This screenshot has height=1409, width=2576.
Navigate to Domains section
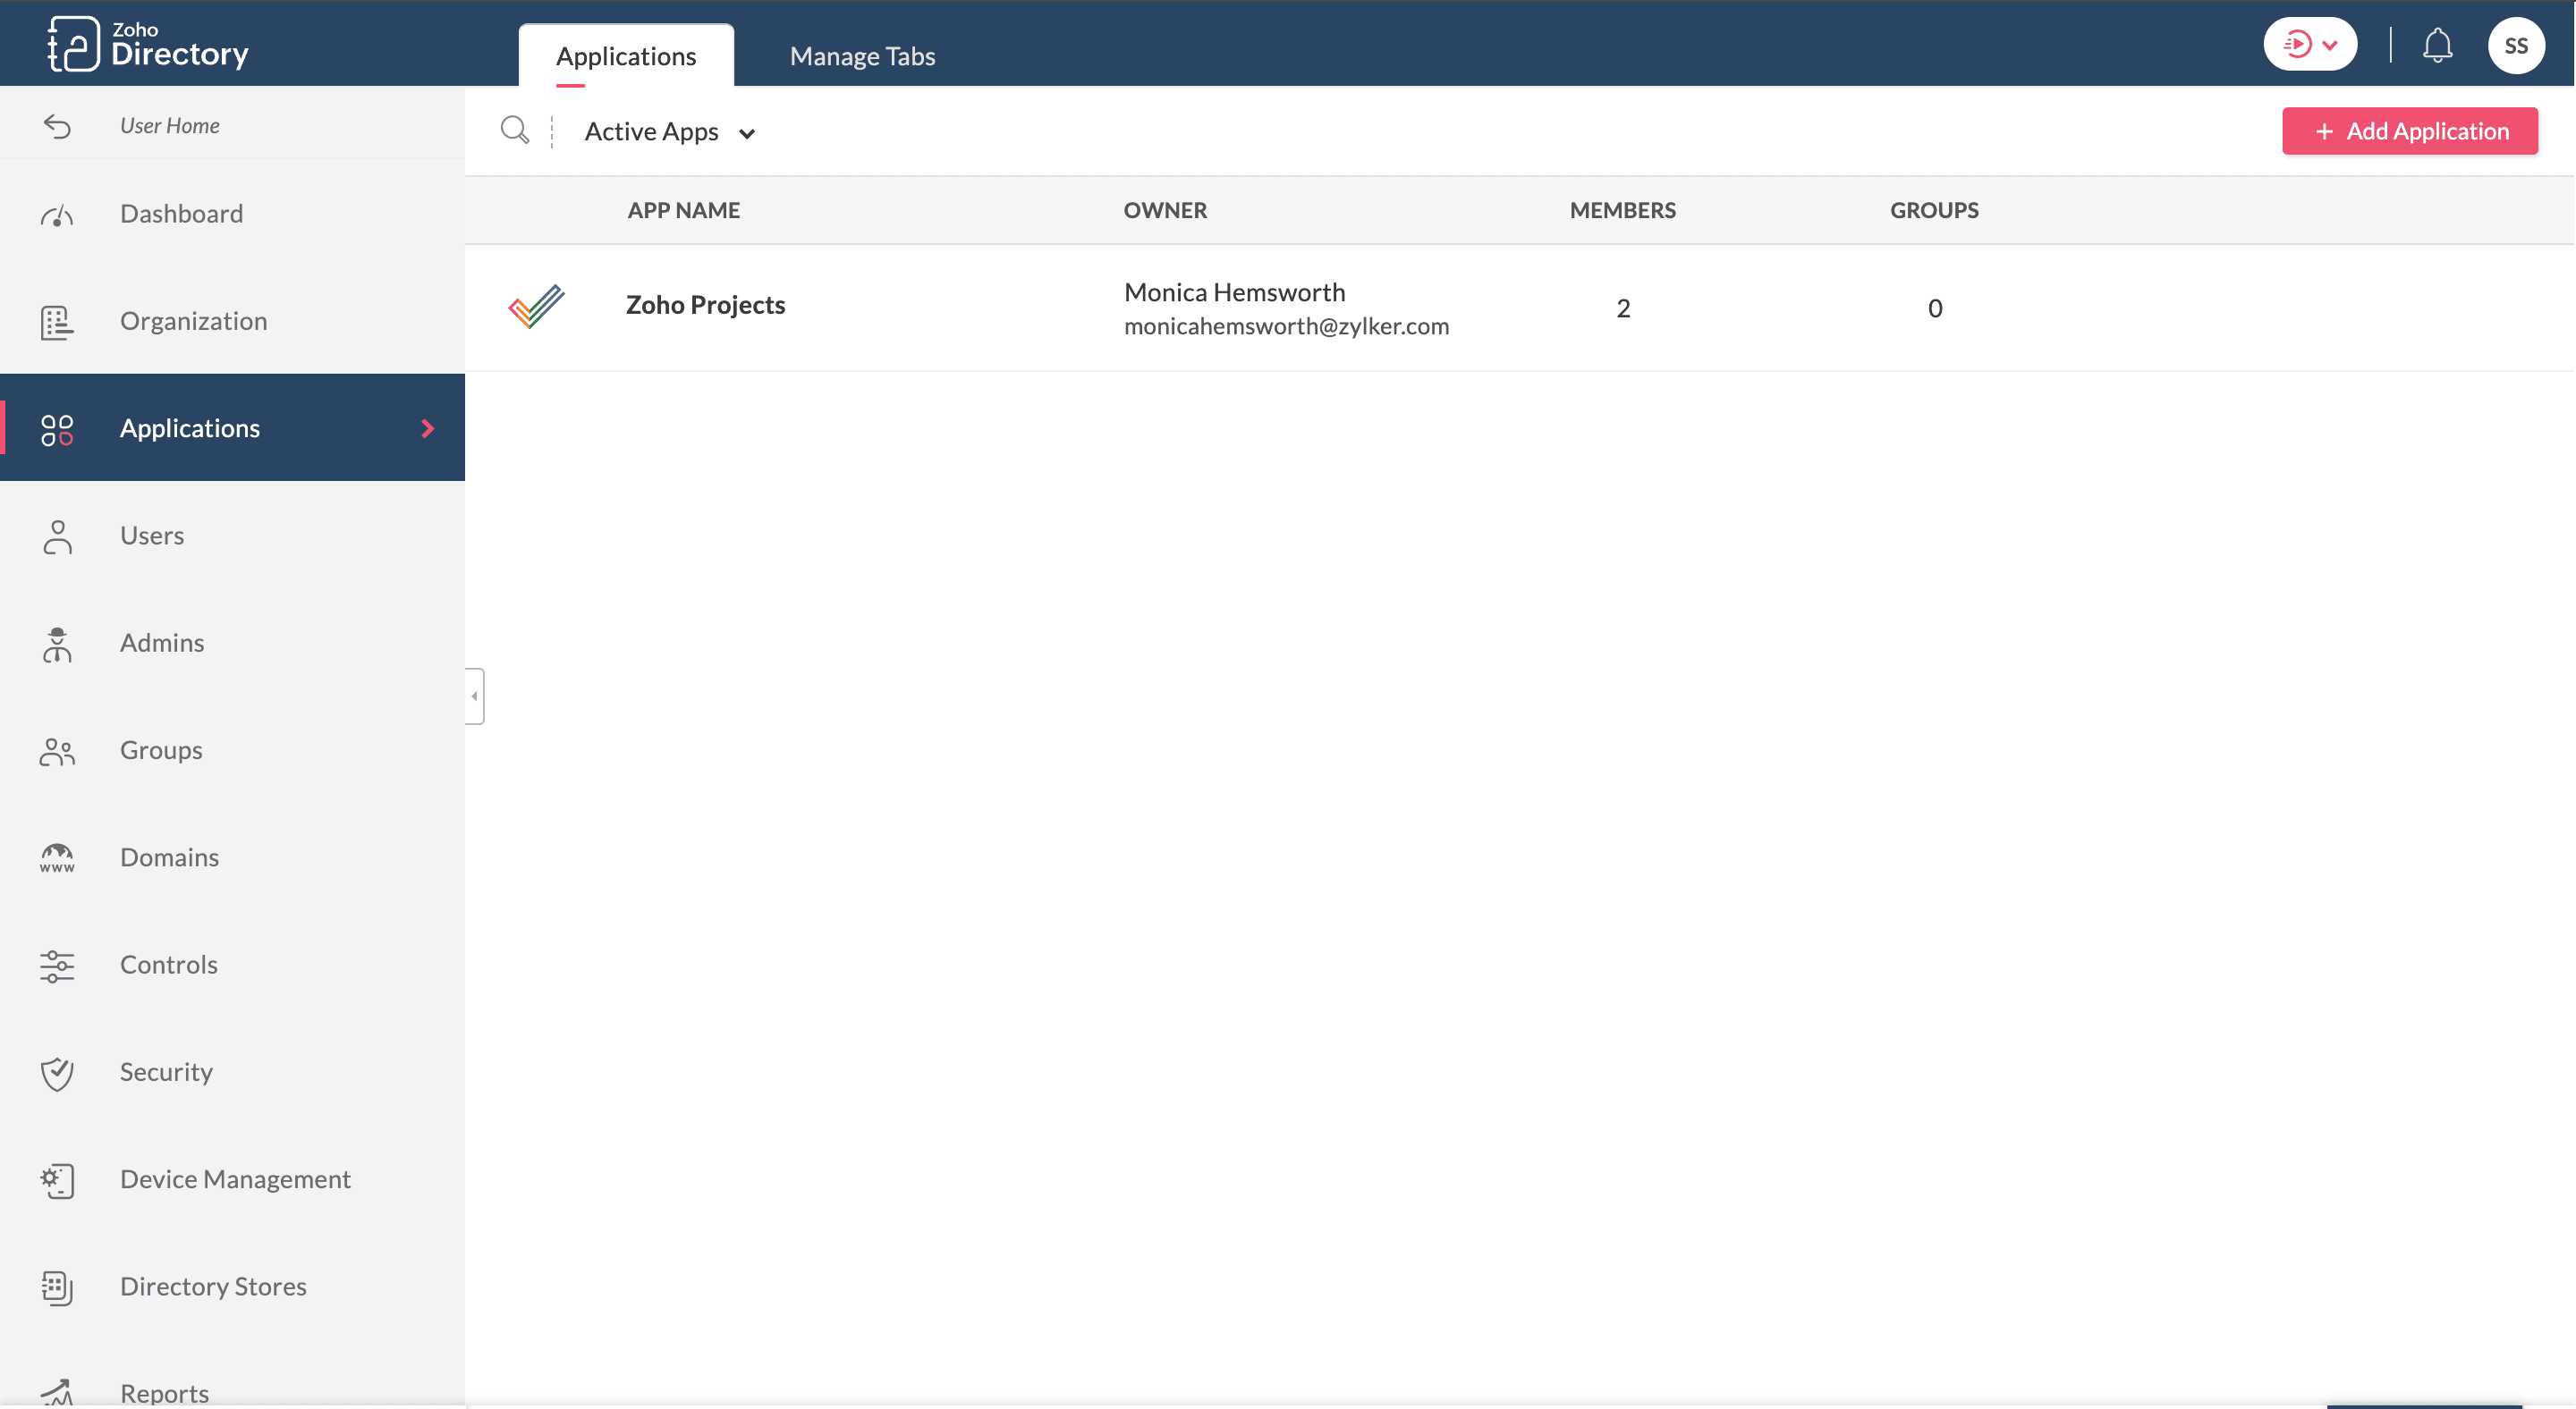169,857
